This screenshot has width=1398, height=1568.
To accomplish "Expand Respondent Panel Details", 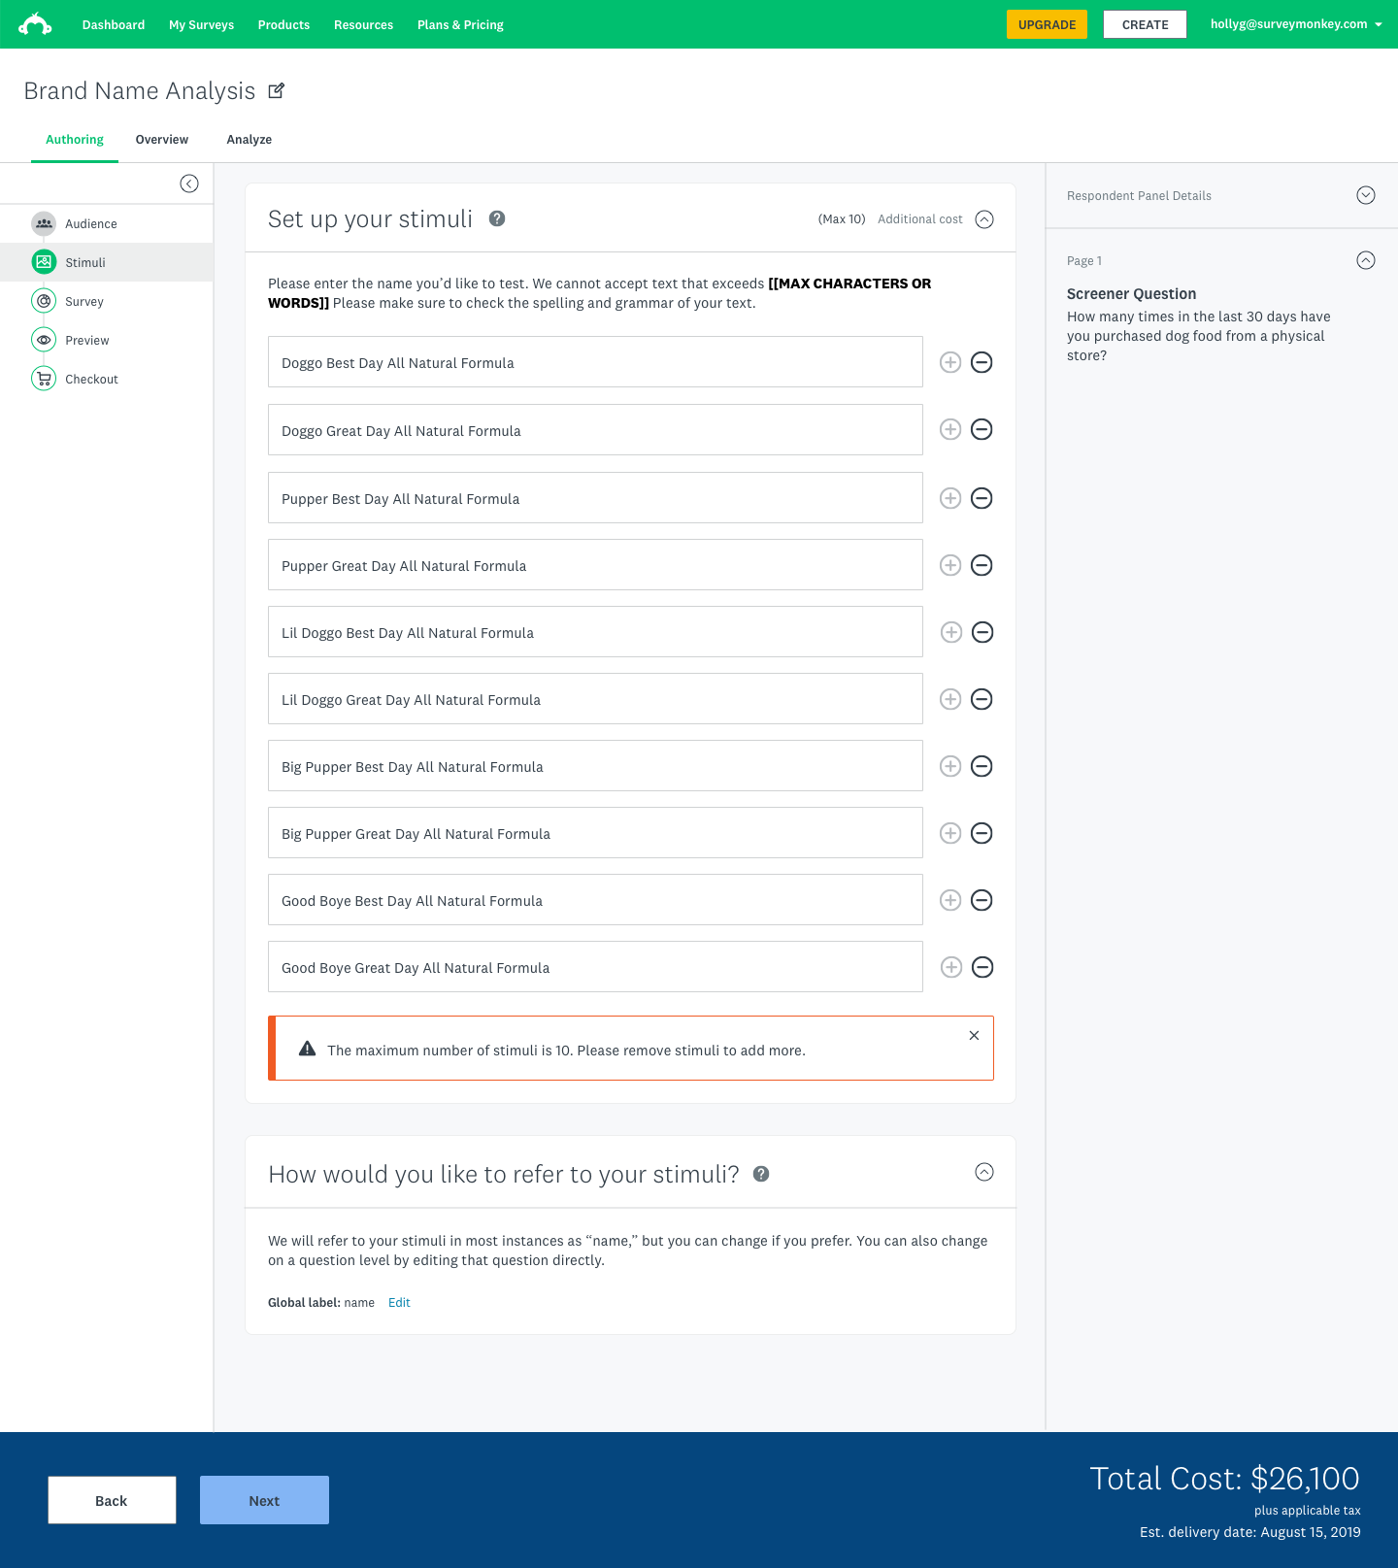I will 1365,195.
